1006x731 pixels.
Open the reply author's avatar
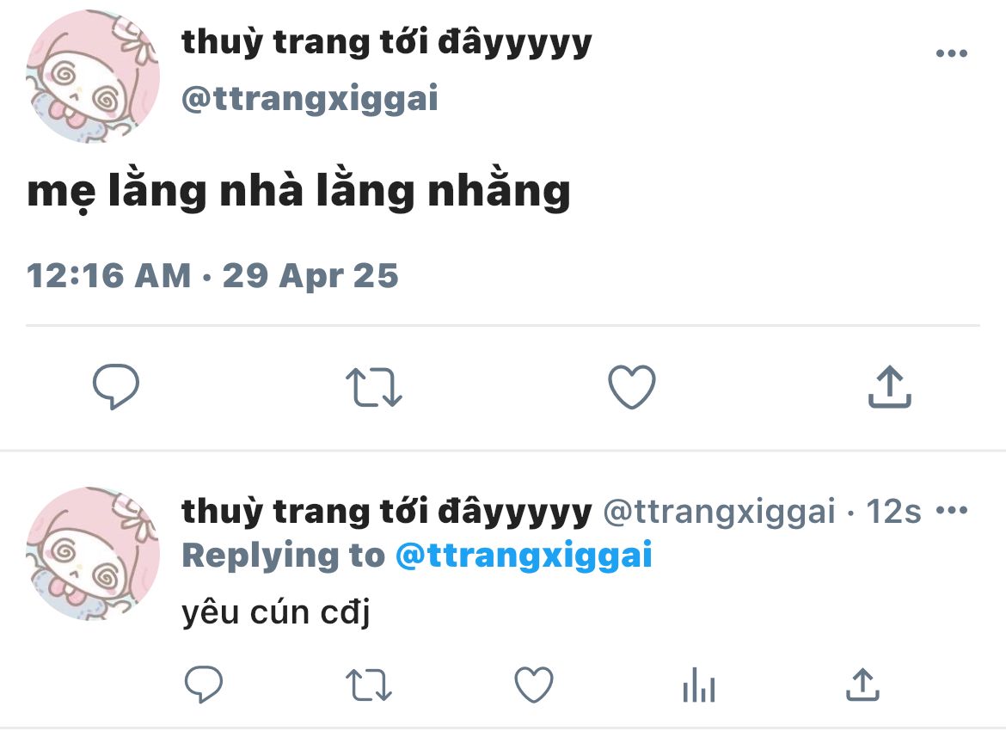[x=92, y=553]
